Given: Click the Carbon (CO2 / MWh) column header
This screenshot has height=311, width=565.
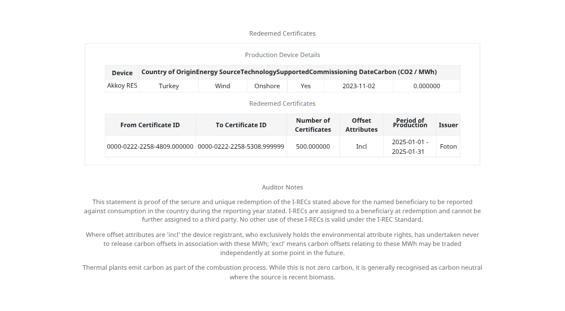Looking at the screenshot, I should point(405,72).
